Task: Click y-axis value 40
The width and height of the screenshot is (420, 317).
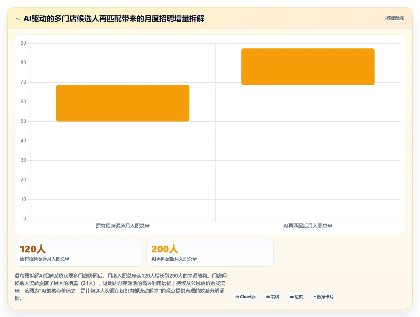Action: [x=23, y=140]
